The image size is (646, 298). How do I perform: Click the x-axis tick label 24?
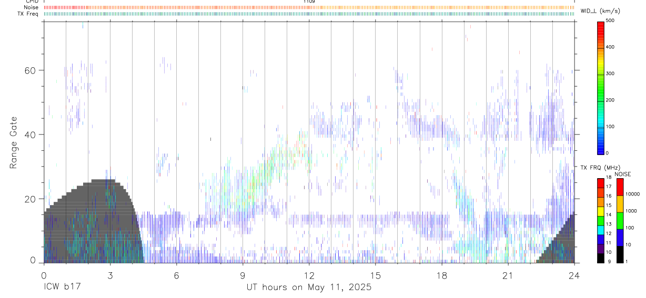[x=574, y=275]
